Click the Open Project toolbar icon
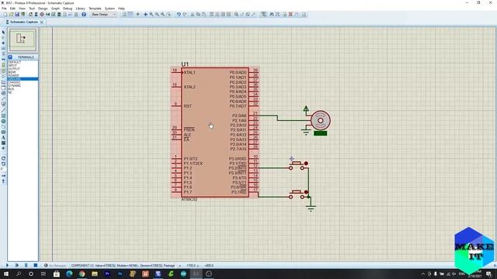 click(x=11, y=15)
